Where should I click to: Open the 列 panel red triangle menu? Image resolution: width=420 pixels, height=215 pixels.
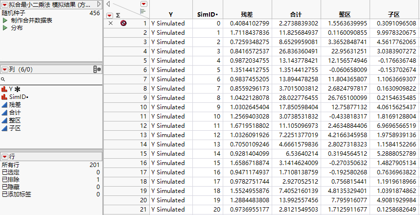click(x=5, y=70)
